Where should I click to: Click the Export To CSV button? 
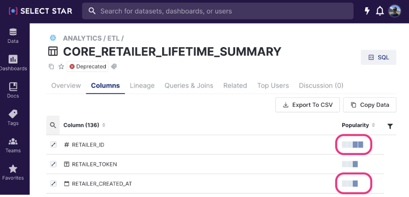(307, 105)
